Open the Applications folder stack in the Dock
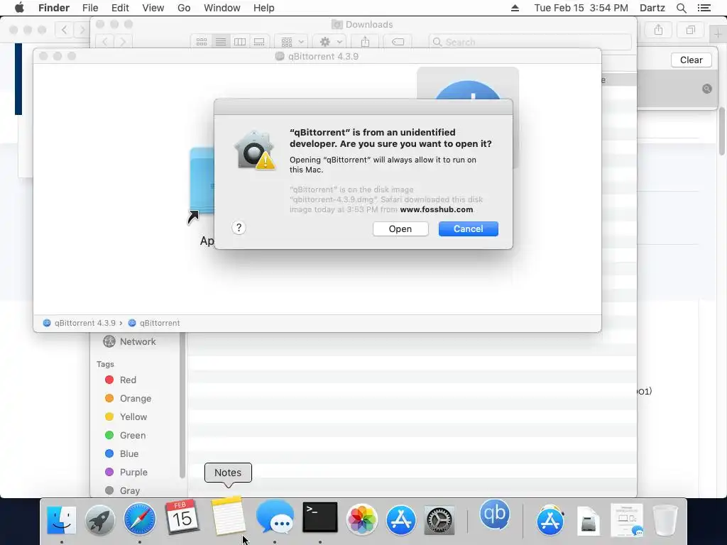The image size is (727, 545). click(x=550, y=520)
